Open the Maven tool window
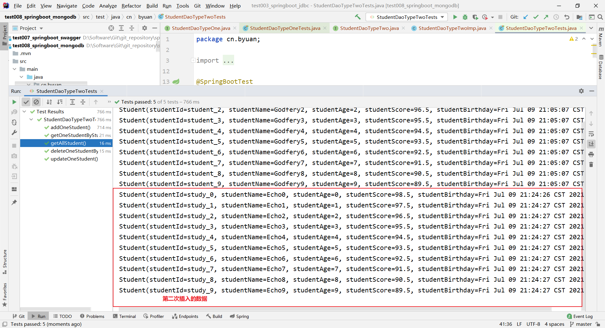This screenshot has height=328, width=605. pyautogui.click(x=601, y=37)
